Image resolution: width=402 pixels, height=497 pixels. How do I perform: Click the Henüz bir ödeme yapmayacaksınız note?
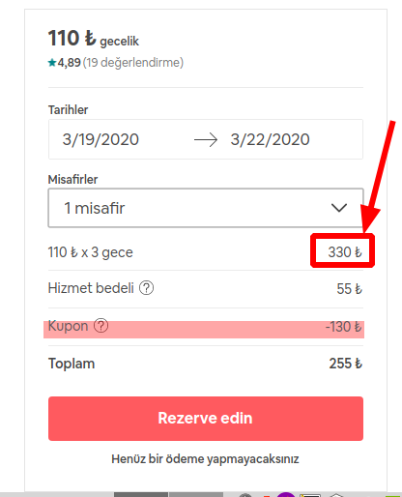pyautogui.click(x=205, y=459)
